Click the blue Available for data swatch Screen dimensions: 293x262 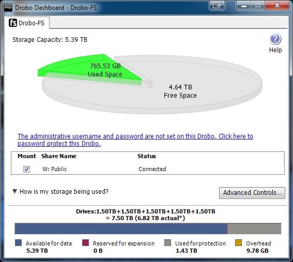tap(18, 243)
